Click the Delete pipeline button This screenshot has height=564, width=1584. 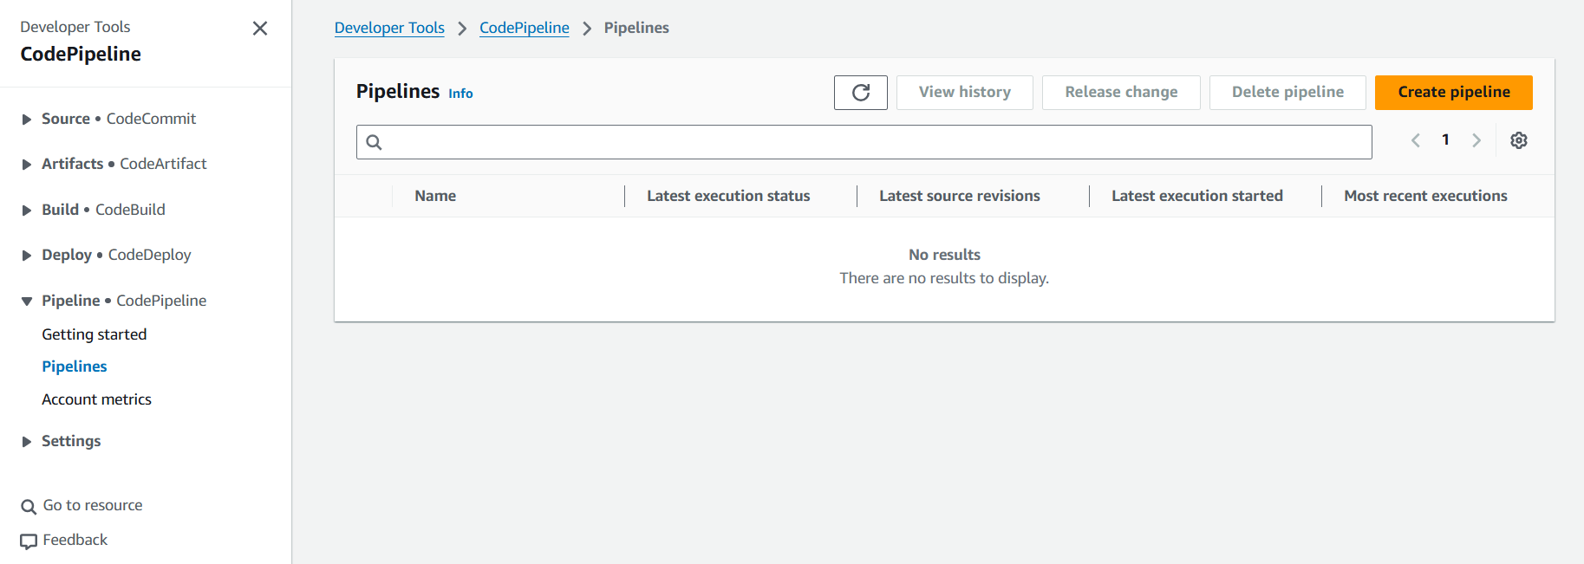tap(1287, 93)
